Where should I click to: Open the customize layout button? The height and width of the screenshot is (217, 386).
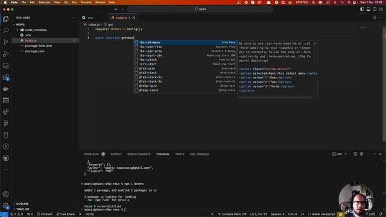pos(381,9)
